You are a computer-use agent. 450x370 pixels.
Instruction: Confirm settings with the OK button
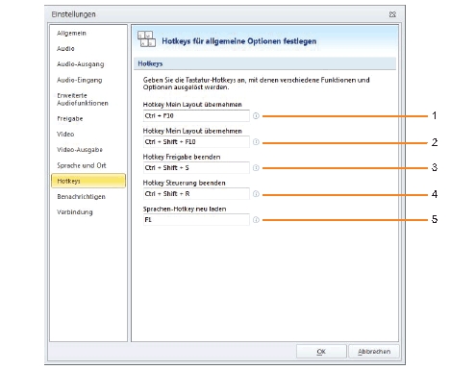pyautogui.click(x=321, y=352)
